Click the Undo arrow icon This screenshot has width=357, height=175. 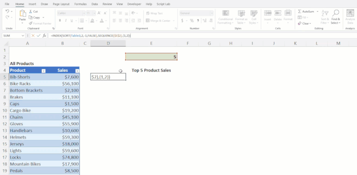pos(7,11)
